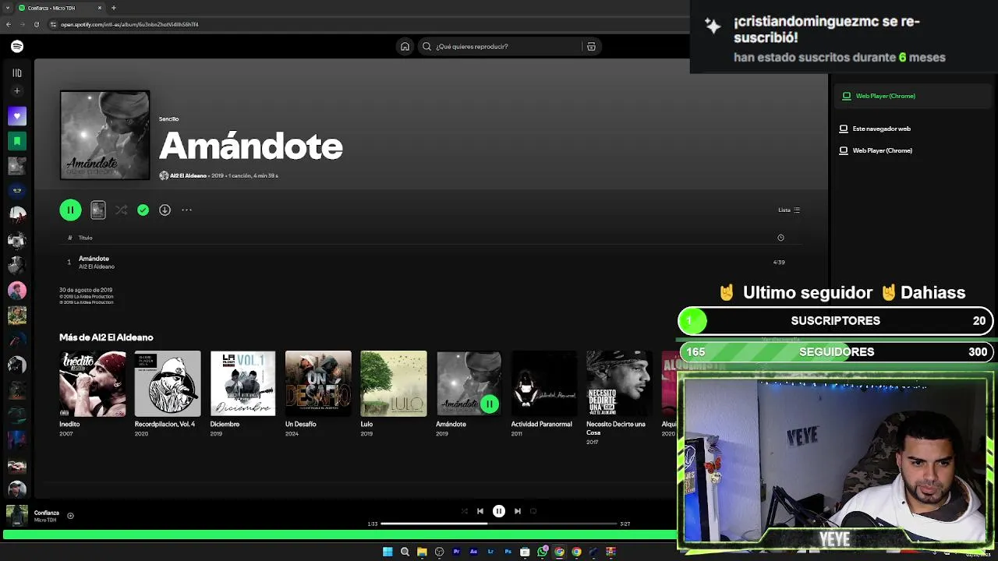Image resolution: width=998 pixels, height=561 pixels.
Task: Select the active Web Player (Chrome) device
Action: (x=912, y=96)
